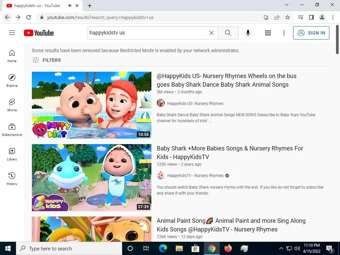Open Chrome profile avatar
Image resolution: width=340 pixels, height=255 pixels.
pos(322,17)
